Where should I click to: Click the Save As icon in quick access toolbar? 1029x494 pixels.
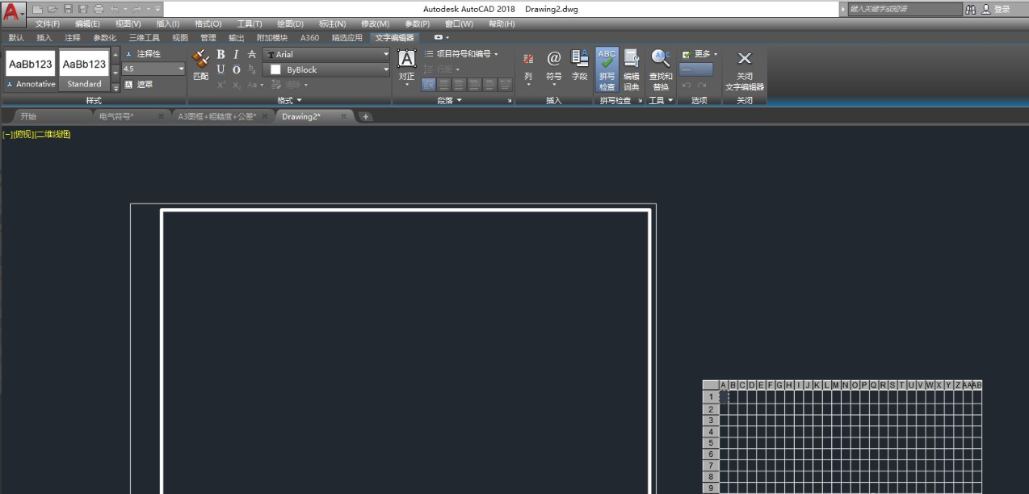[83, 9]
